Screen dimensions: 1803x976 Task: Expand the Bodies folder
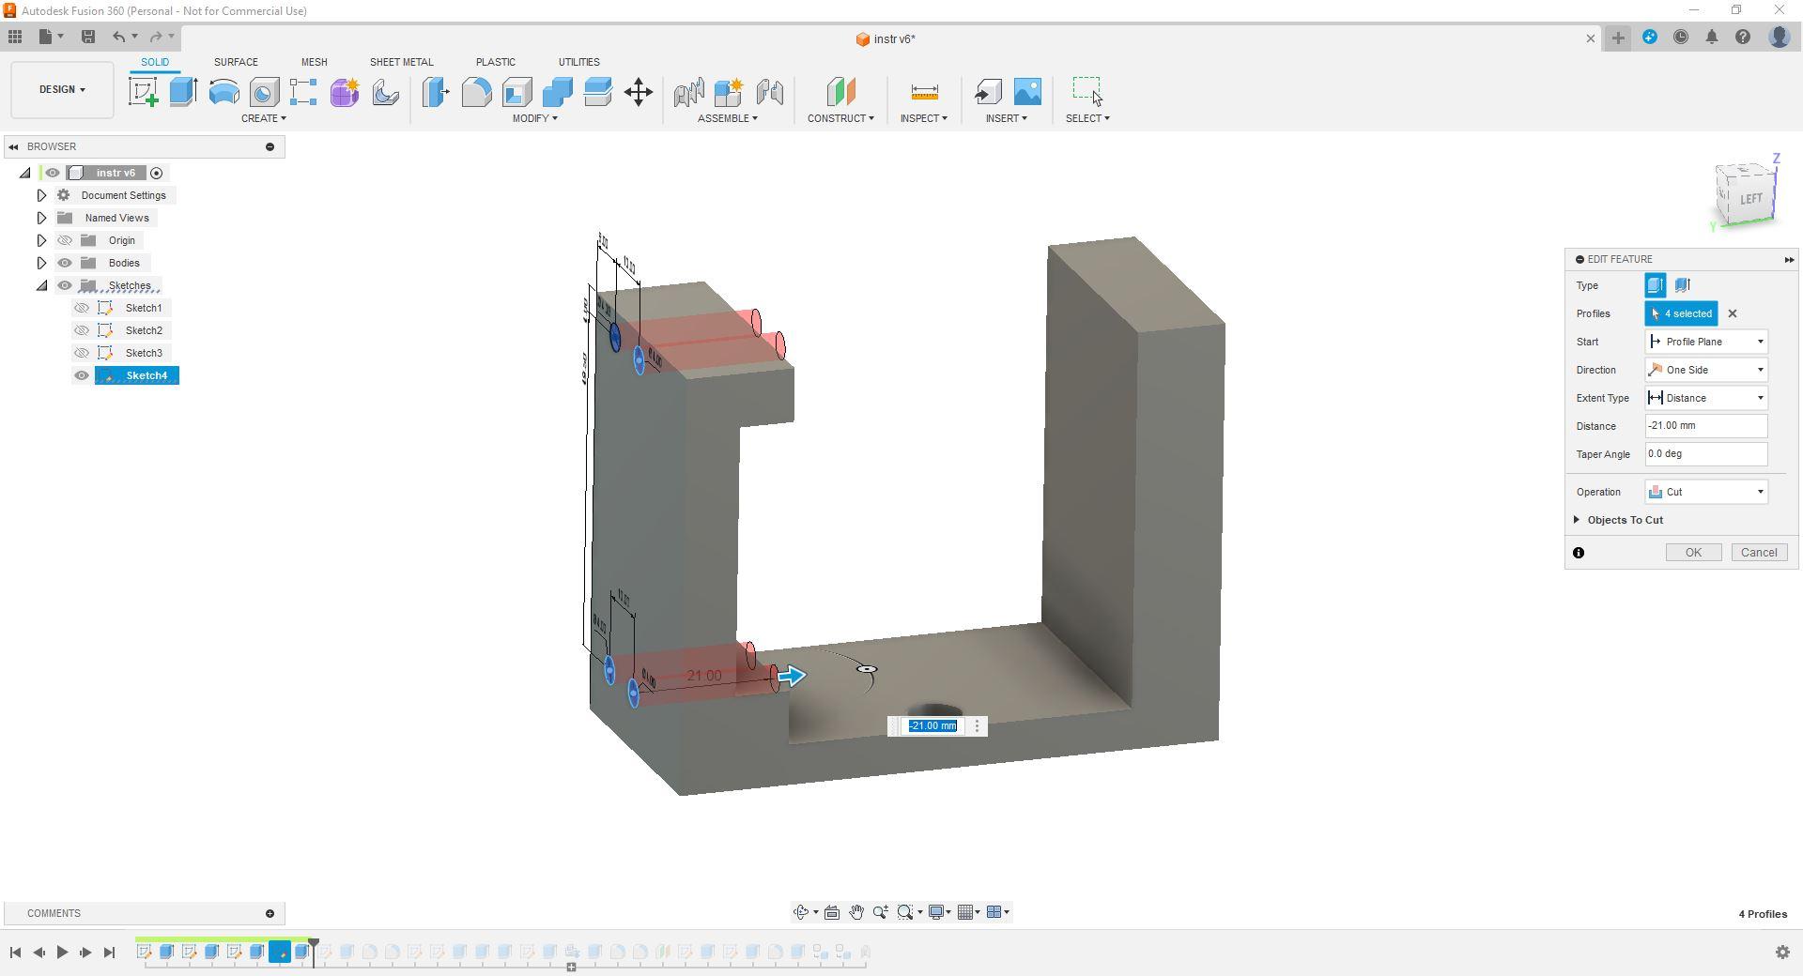[x=41, y=263]
